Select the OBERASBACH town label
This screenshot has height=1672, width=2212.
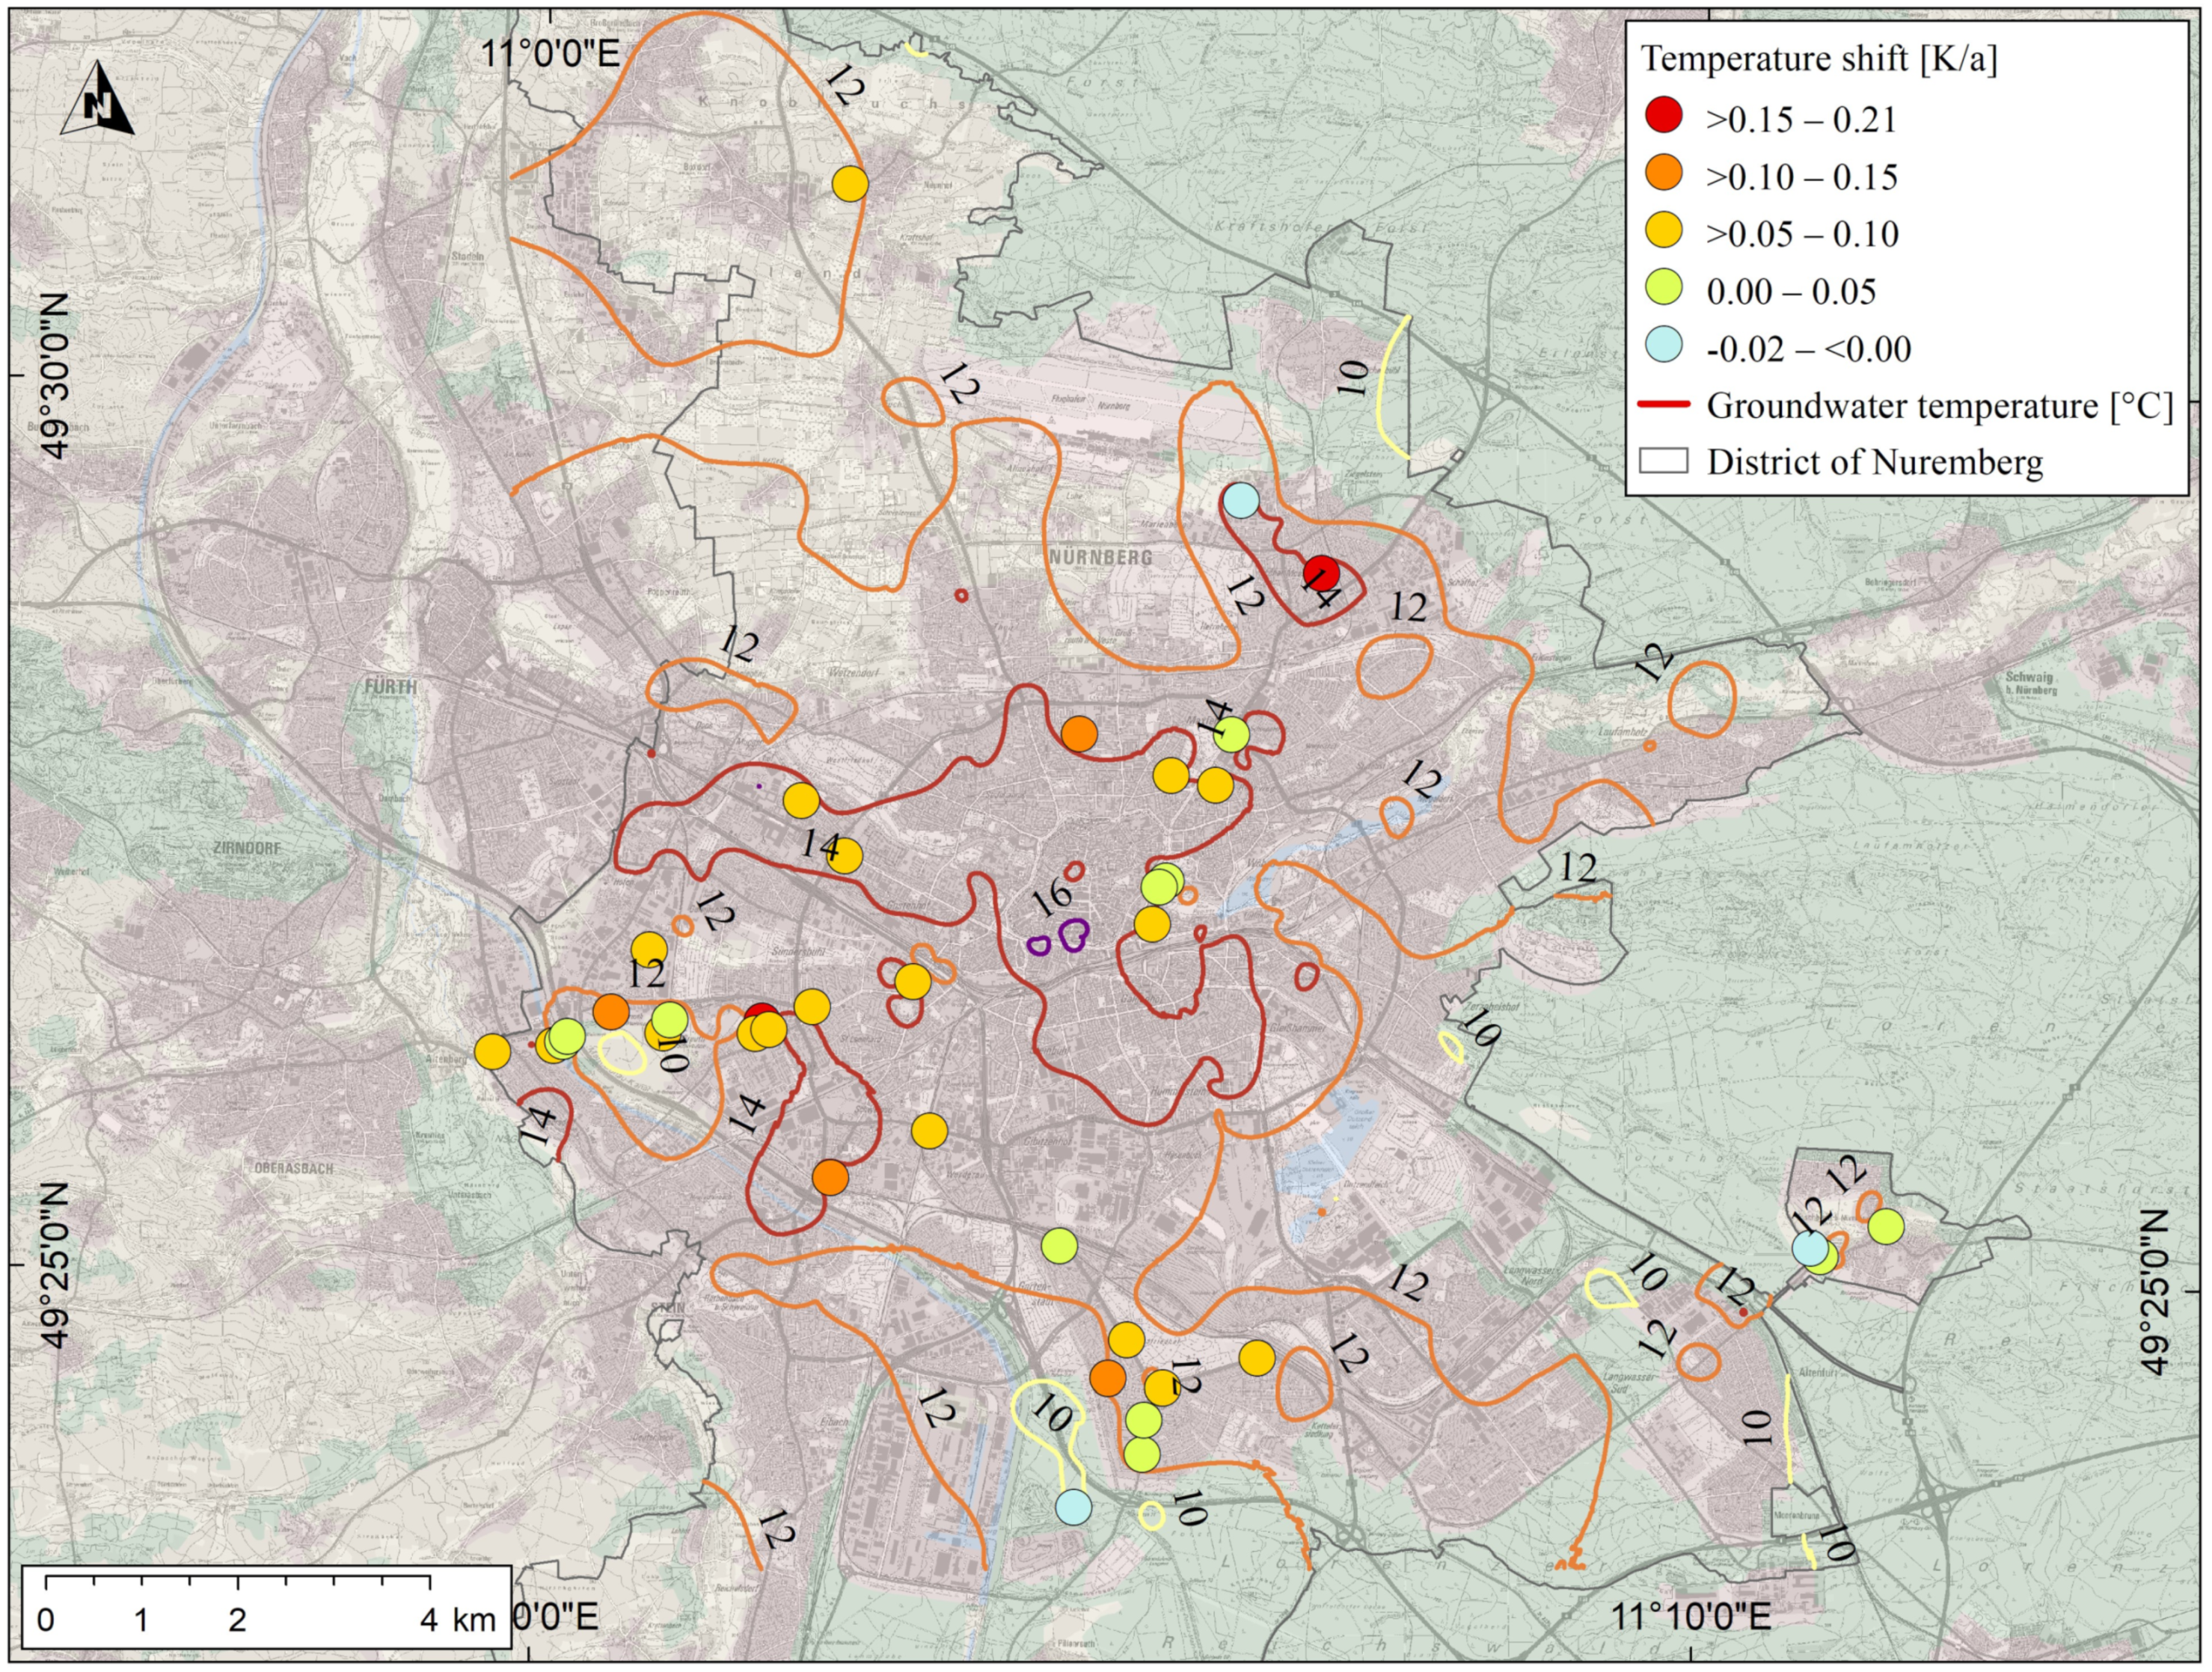click(293, 1167)
